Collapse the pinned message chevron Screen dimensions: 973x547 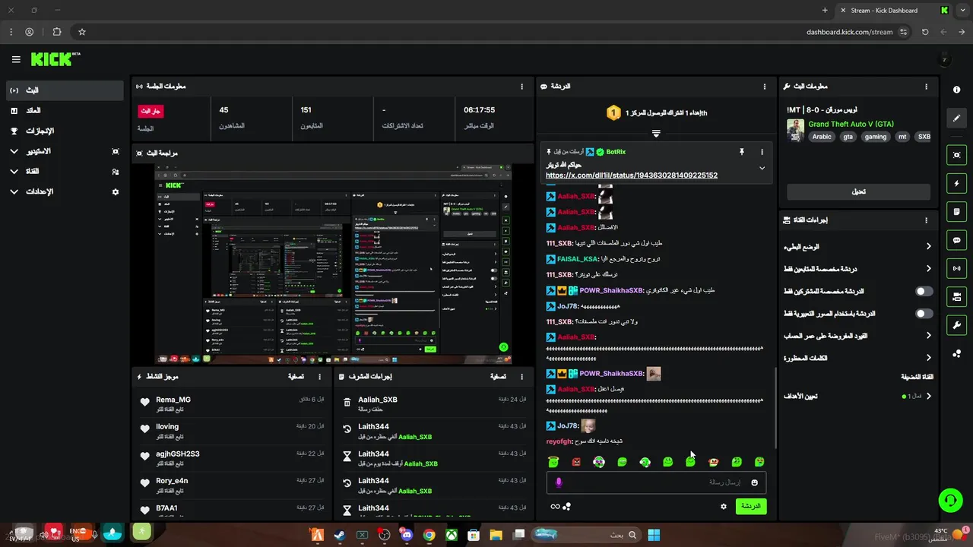pos(762,168)
